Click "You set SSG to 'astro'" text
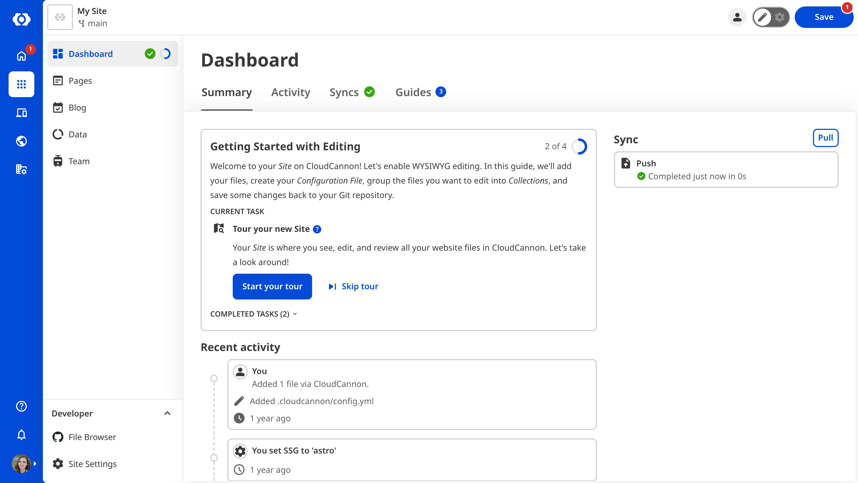 294,451
